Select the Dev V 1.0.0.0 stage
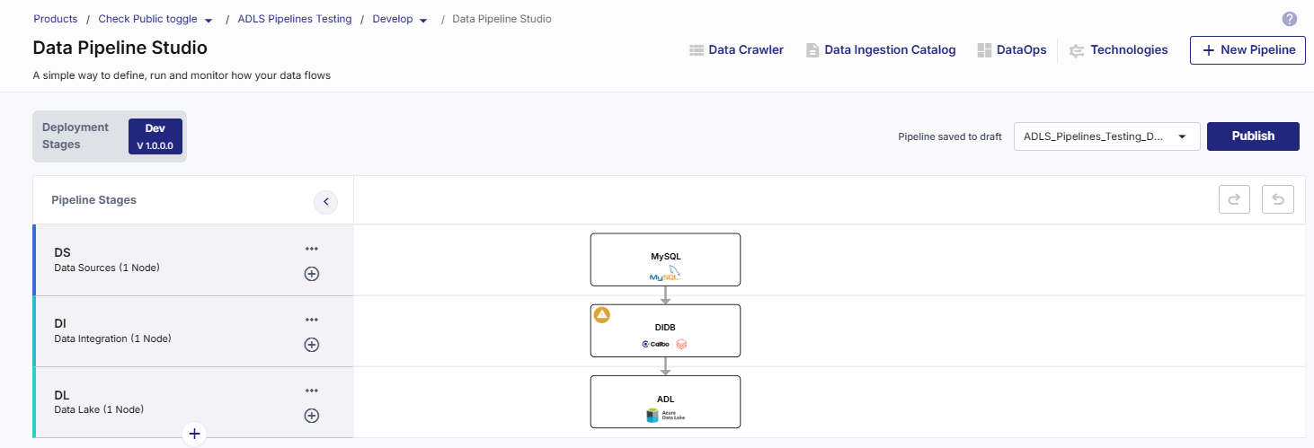Image resolution: width=1314 pixels, height=448 pixels. pos(155,136)
